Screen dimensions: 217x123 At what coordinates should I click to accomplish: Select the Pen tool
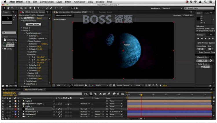34,8
